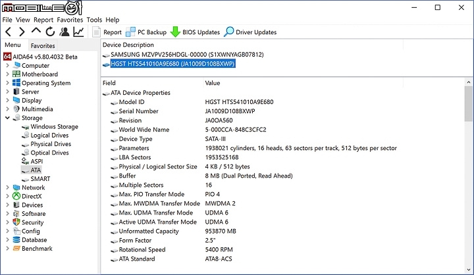This screenshot has width=474, height=275.
Task: Refresh the page using the circular arrow
Action: point(50,32)
